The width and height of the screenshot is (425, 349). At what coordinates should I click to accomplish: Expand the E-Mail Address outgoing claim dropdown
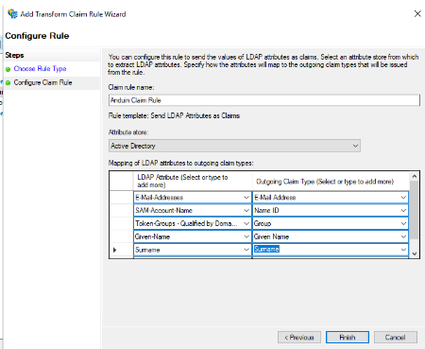click(x=403, y=198)
